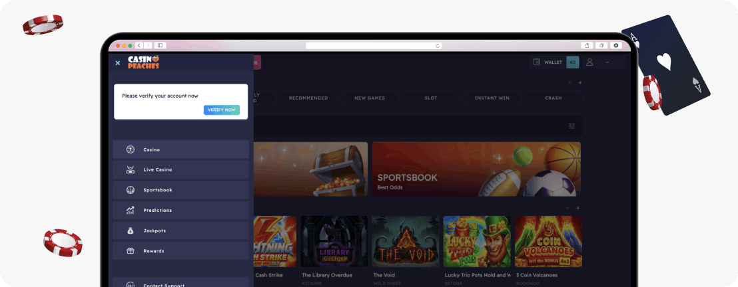Open the Jackpots menu item
The width and height of the screenshot is (738, 287).
point(181,231)
